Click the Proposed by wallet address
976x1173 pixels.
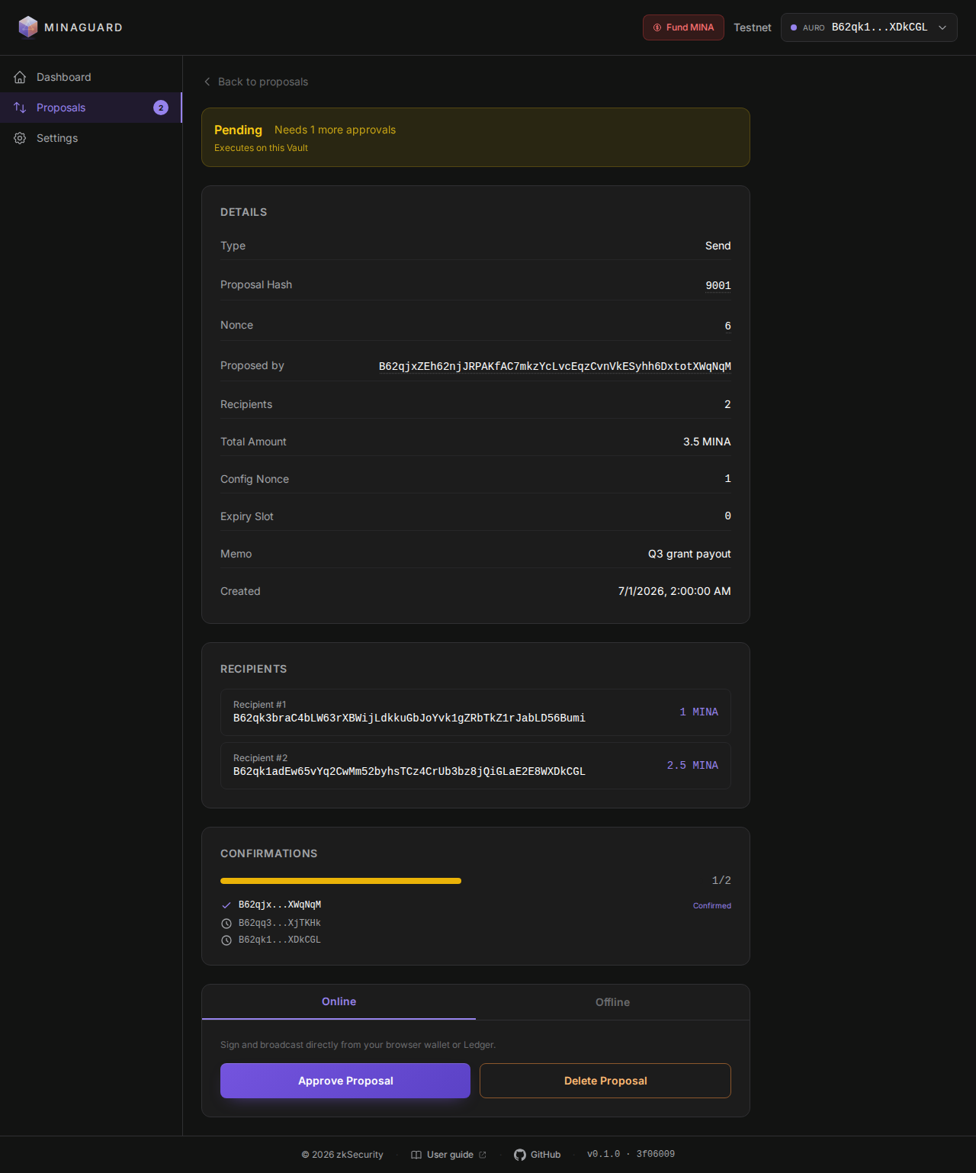pyautogui.click(x=555, y=366)
